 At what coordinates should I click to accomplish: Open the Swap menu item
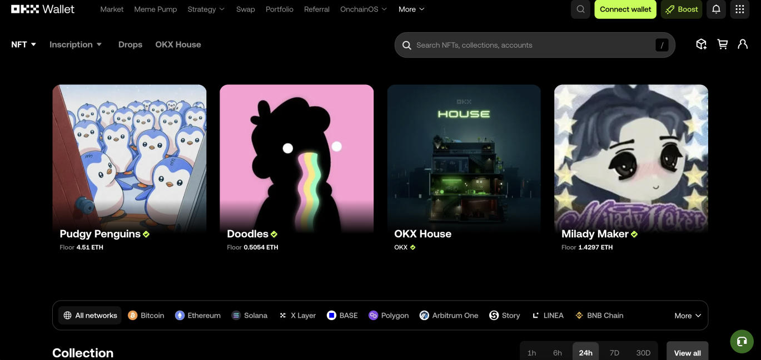tap(246, 9)
